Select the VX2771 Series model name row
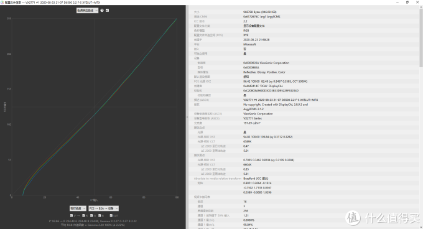Viewport: 423px width, 229px height. tap(305, 118)
